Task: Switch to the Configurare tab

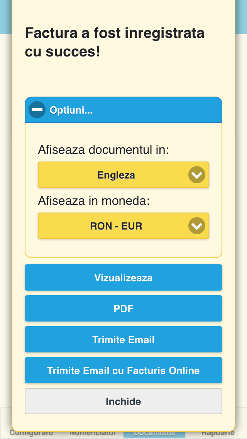Action: [x=31, y=433]
